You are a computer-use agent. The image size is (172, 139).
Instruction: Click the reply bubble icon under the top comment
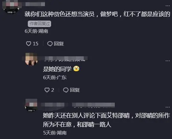pos(50,44)
